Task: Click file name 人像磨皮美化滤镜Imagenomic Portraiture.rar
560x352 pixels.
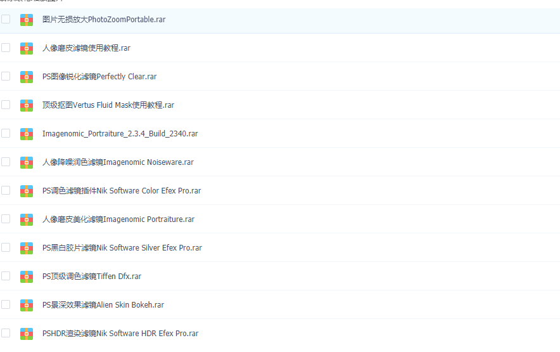Action: pos(118,219)
